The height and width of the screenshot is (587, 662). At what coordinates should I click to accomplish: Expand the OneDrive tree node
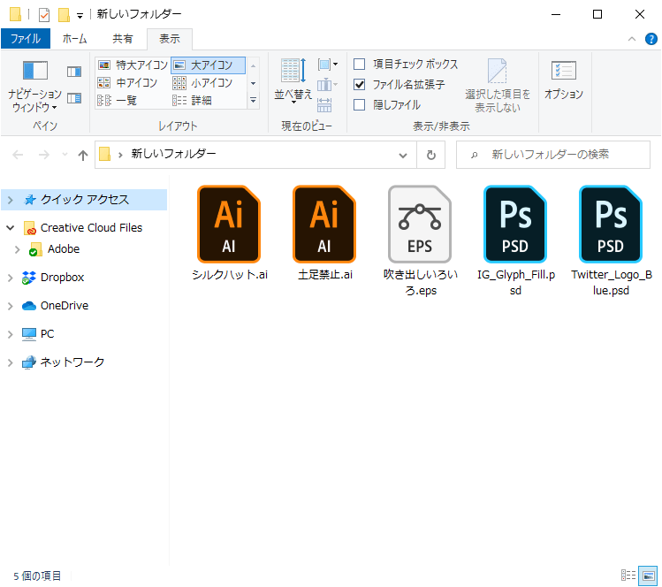pos(11,306)
